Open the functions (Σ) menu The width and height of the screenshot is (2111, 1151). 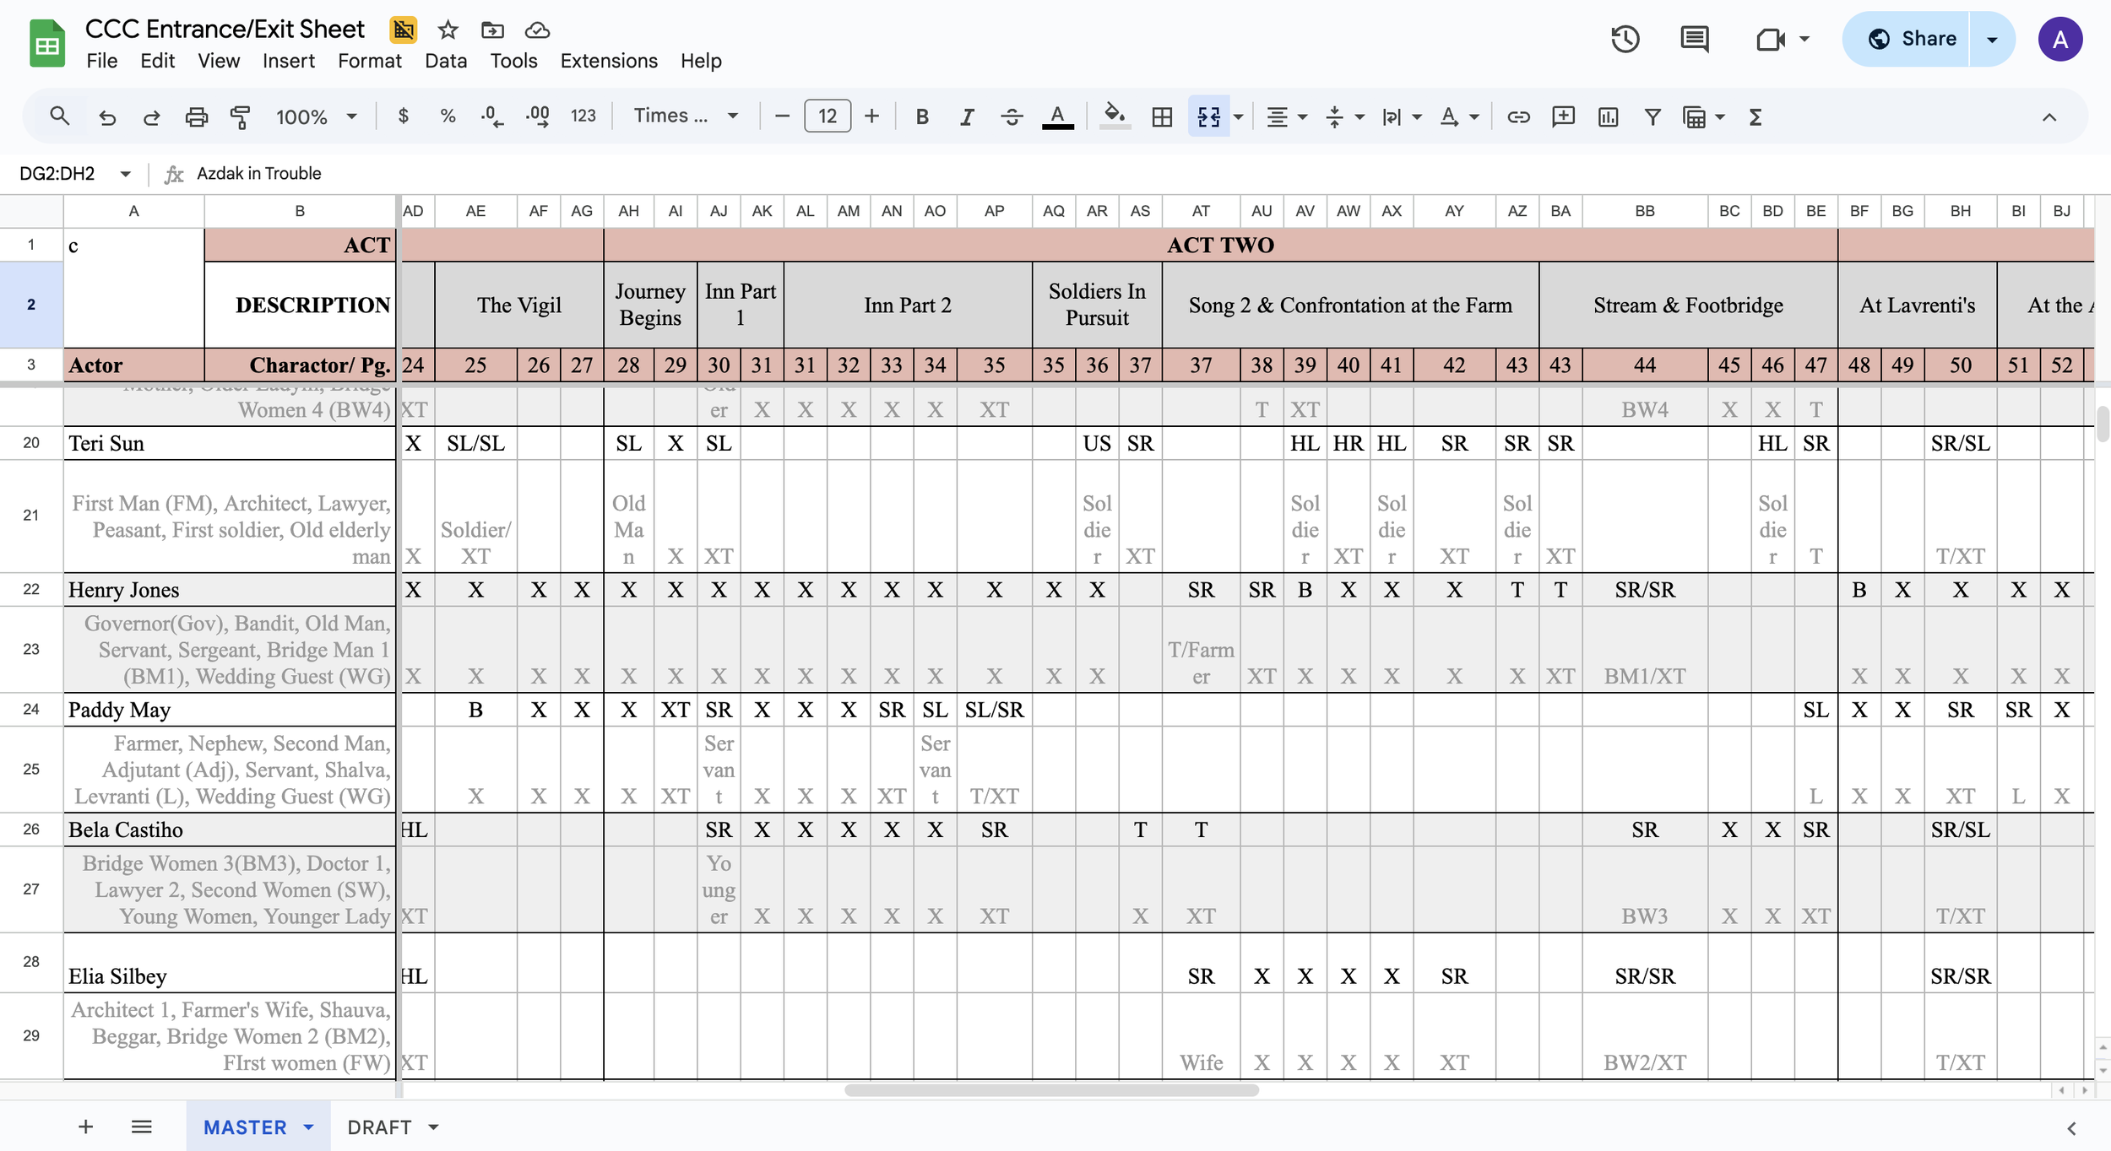pos(1756,116)
